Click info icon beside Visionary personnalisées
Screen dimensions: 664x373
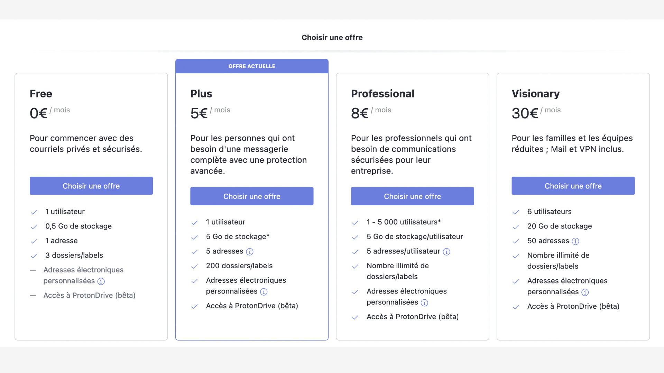click(585, 292)
